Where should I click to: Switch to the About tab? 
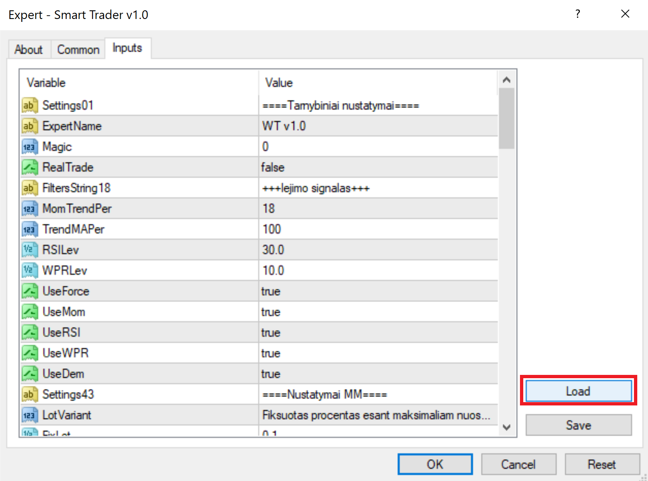pos(29,50)
